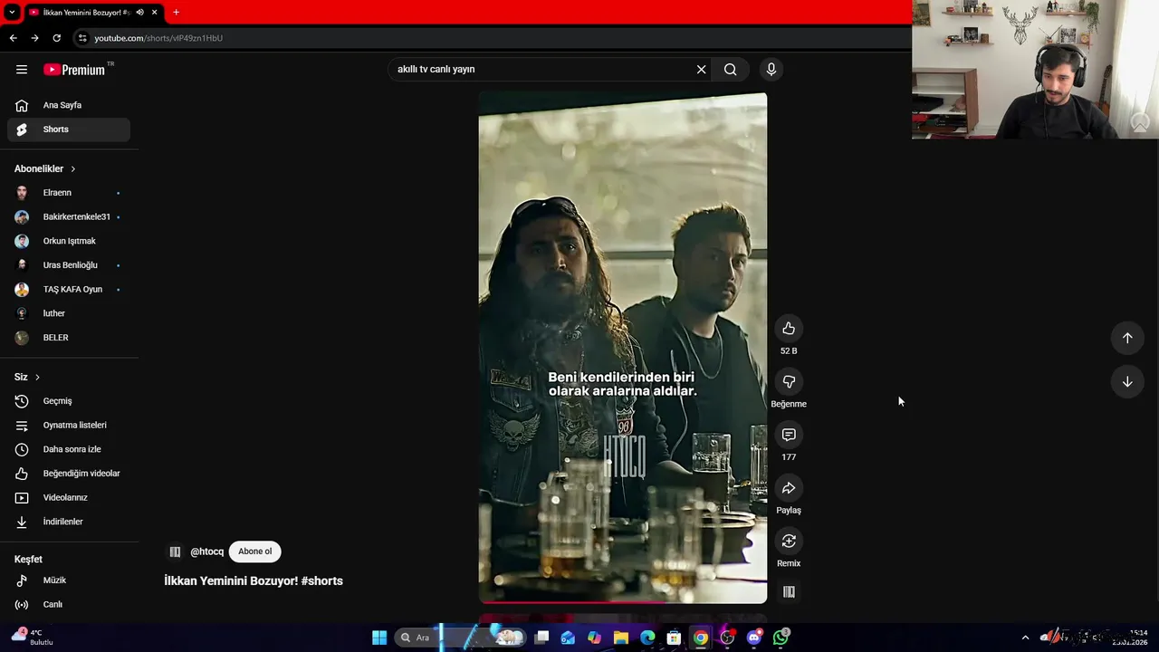The height and width of the screenshot is (652, 1159).
Task: Open Müzik under Keşfet
Action: pyautogui.click(x=69, y=580)
